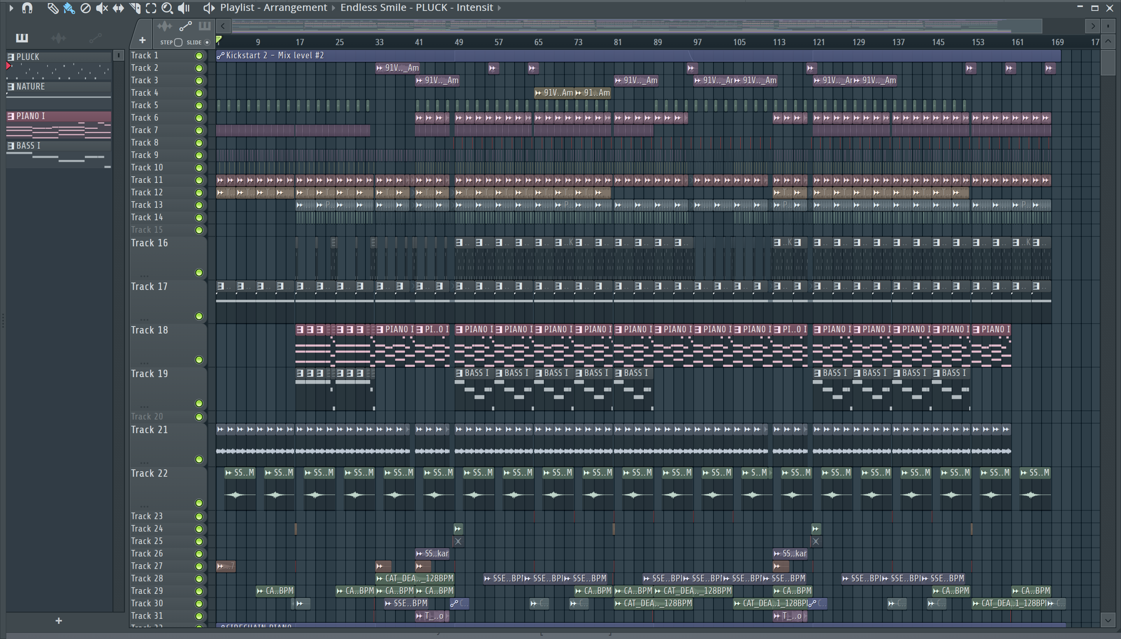Expand arrow after Playlist - Arrangement
The image size is (1121, 639).
click(334, 8)
